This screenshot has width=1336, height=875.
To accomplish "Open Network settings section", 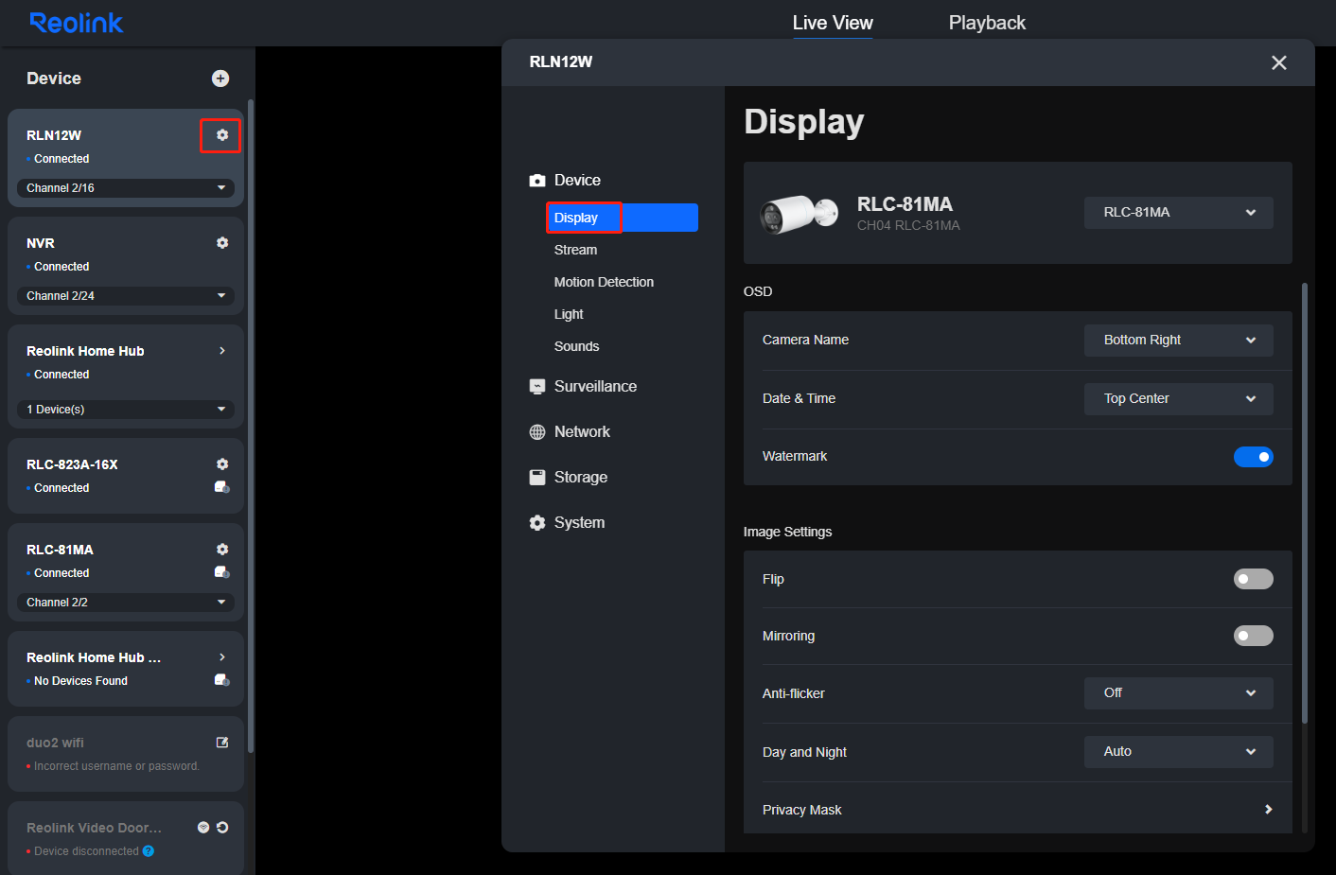I will [570, 431].
